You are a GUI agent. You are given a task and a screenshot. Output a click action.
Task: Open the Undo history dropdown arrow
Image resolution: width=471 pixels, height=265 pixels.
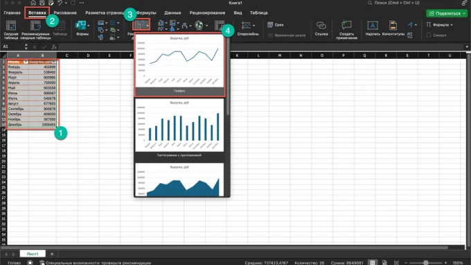[66, 3]
